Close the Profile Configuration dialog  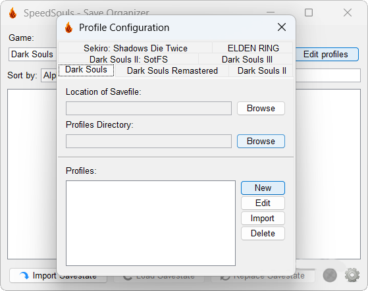click(282, 27)
